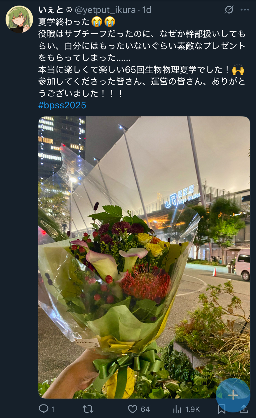The width and height of the screenshot is (256, 418).
Task: Tap the blue compose plus button
Action: (x=233, y=395)
